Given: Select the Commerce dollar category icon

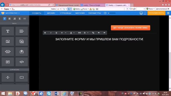Looking at the screenshot, I should (x=20, y=19).
